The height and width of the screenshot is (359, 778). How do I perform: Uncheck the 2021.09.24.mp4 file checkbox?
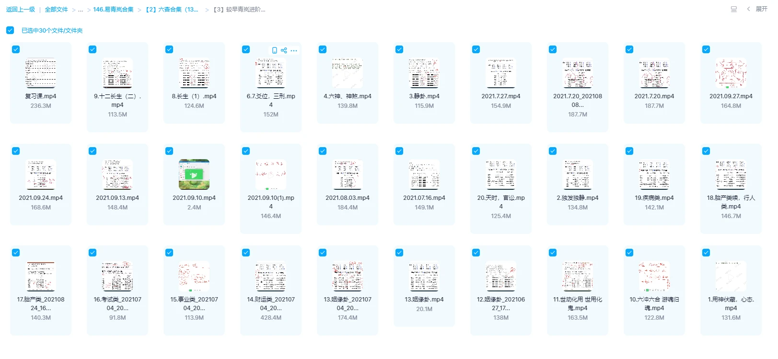pos(16,151)
